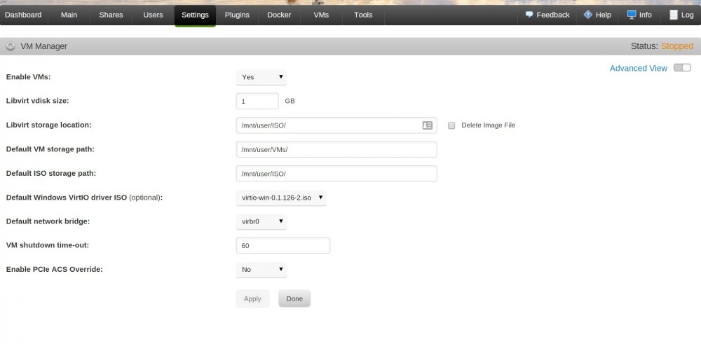Select the Settings tab

[x=195, y=15]
